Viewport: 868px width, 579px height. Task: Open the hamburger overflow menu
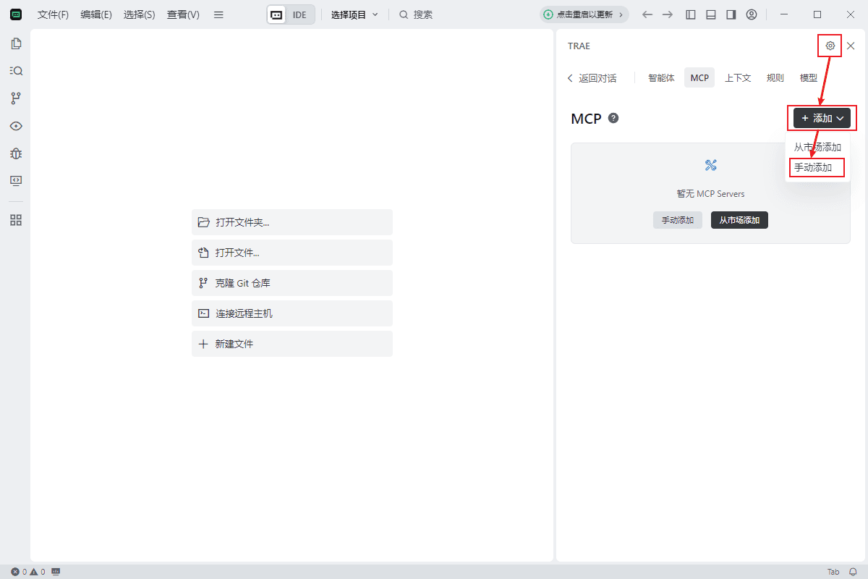tap(218, 14)
